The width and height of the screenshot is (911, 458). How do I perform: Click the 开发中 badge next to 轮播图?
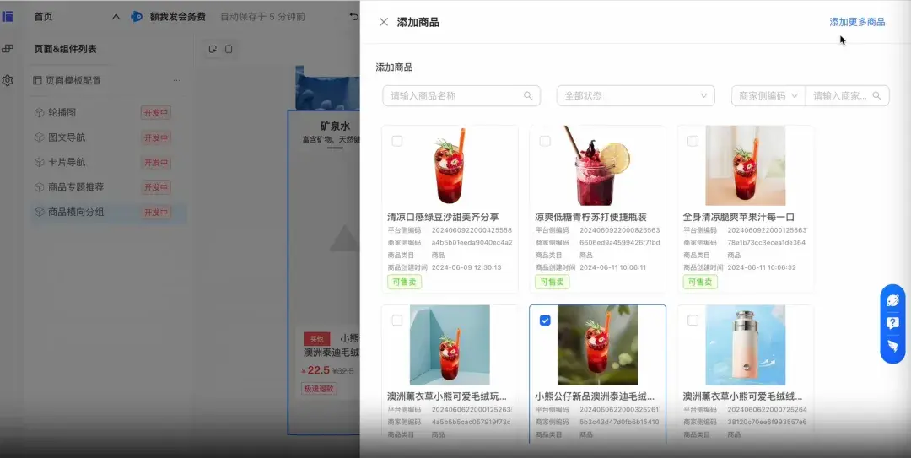click(x=156, y=113)
